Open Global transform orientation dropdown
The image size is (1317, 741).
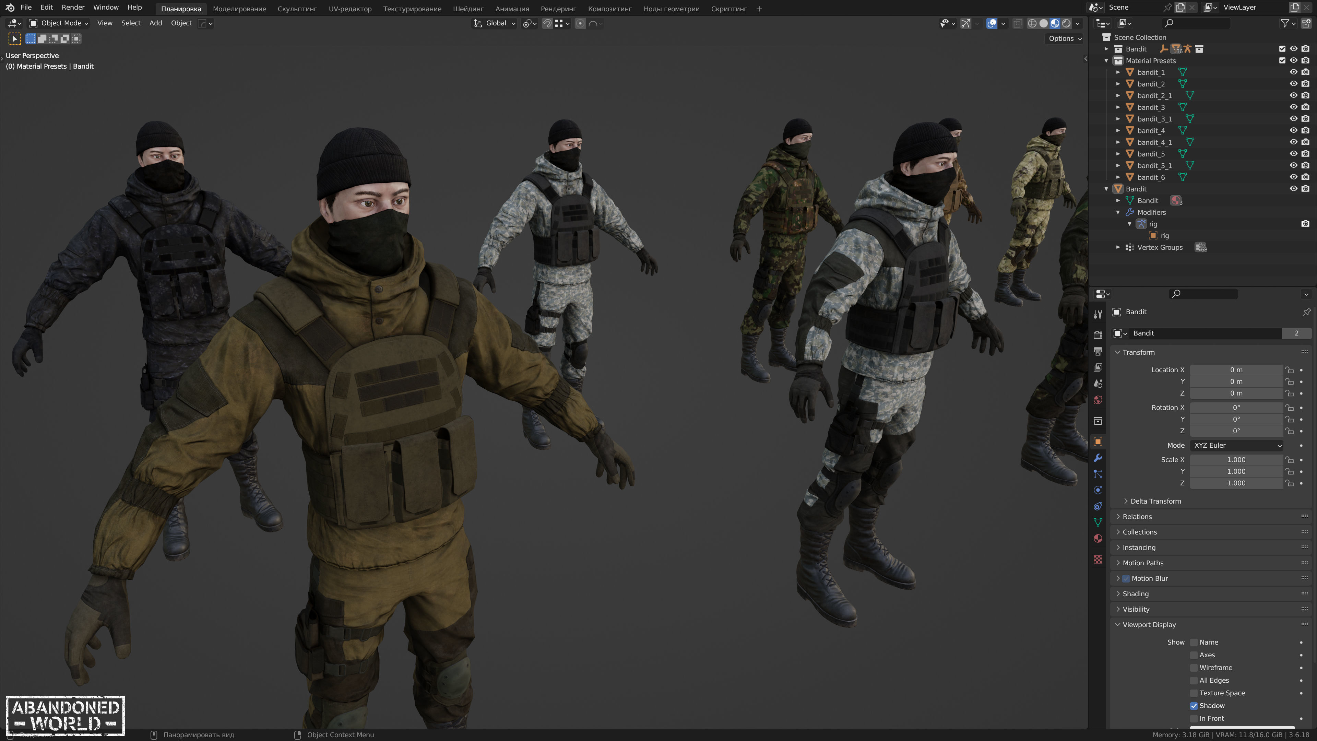pos(495,24)
